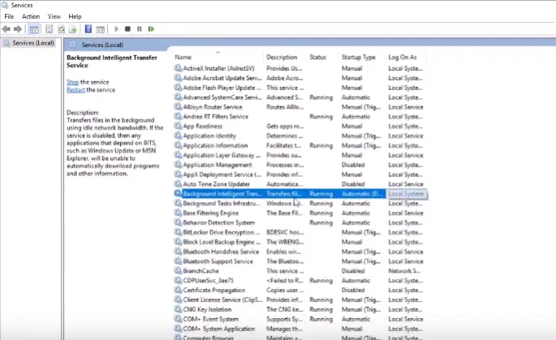Sort by the Startup Type column header
This screenshot has height=340, width=556.
363,57
